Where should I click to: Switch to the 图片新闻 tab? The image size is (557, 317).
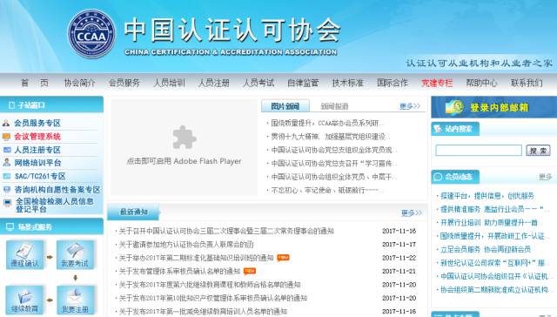pyautogui.click(x=285, y=106)
